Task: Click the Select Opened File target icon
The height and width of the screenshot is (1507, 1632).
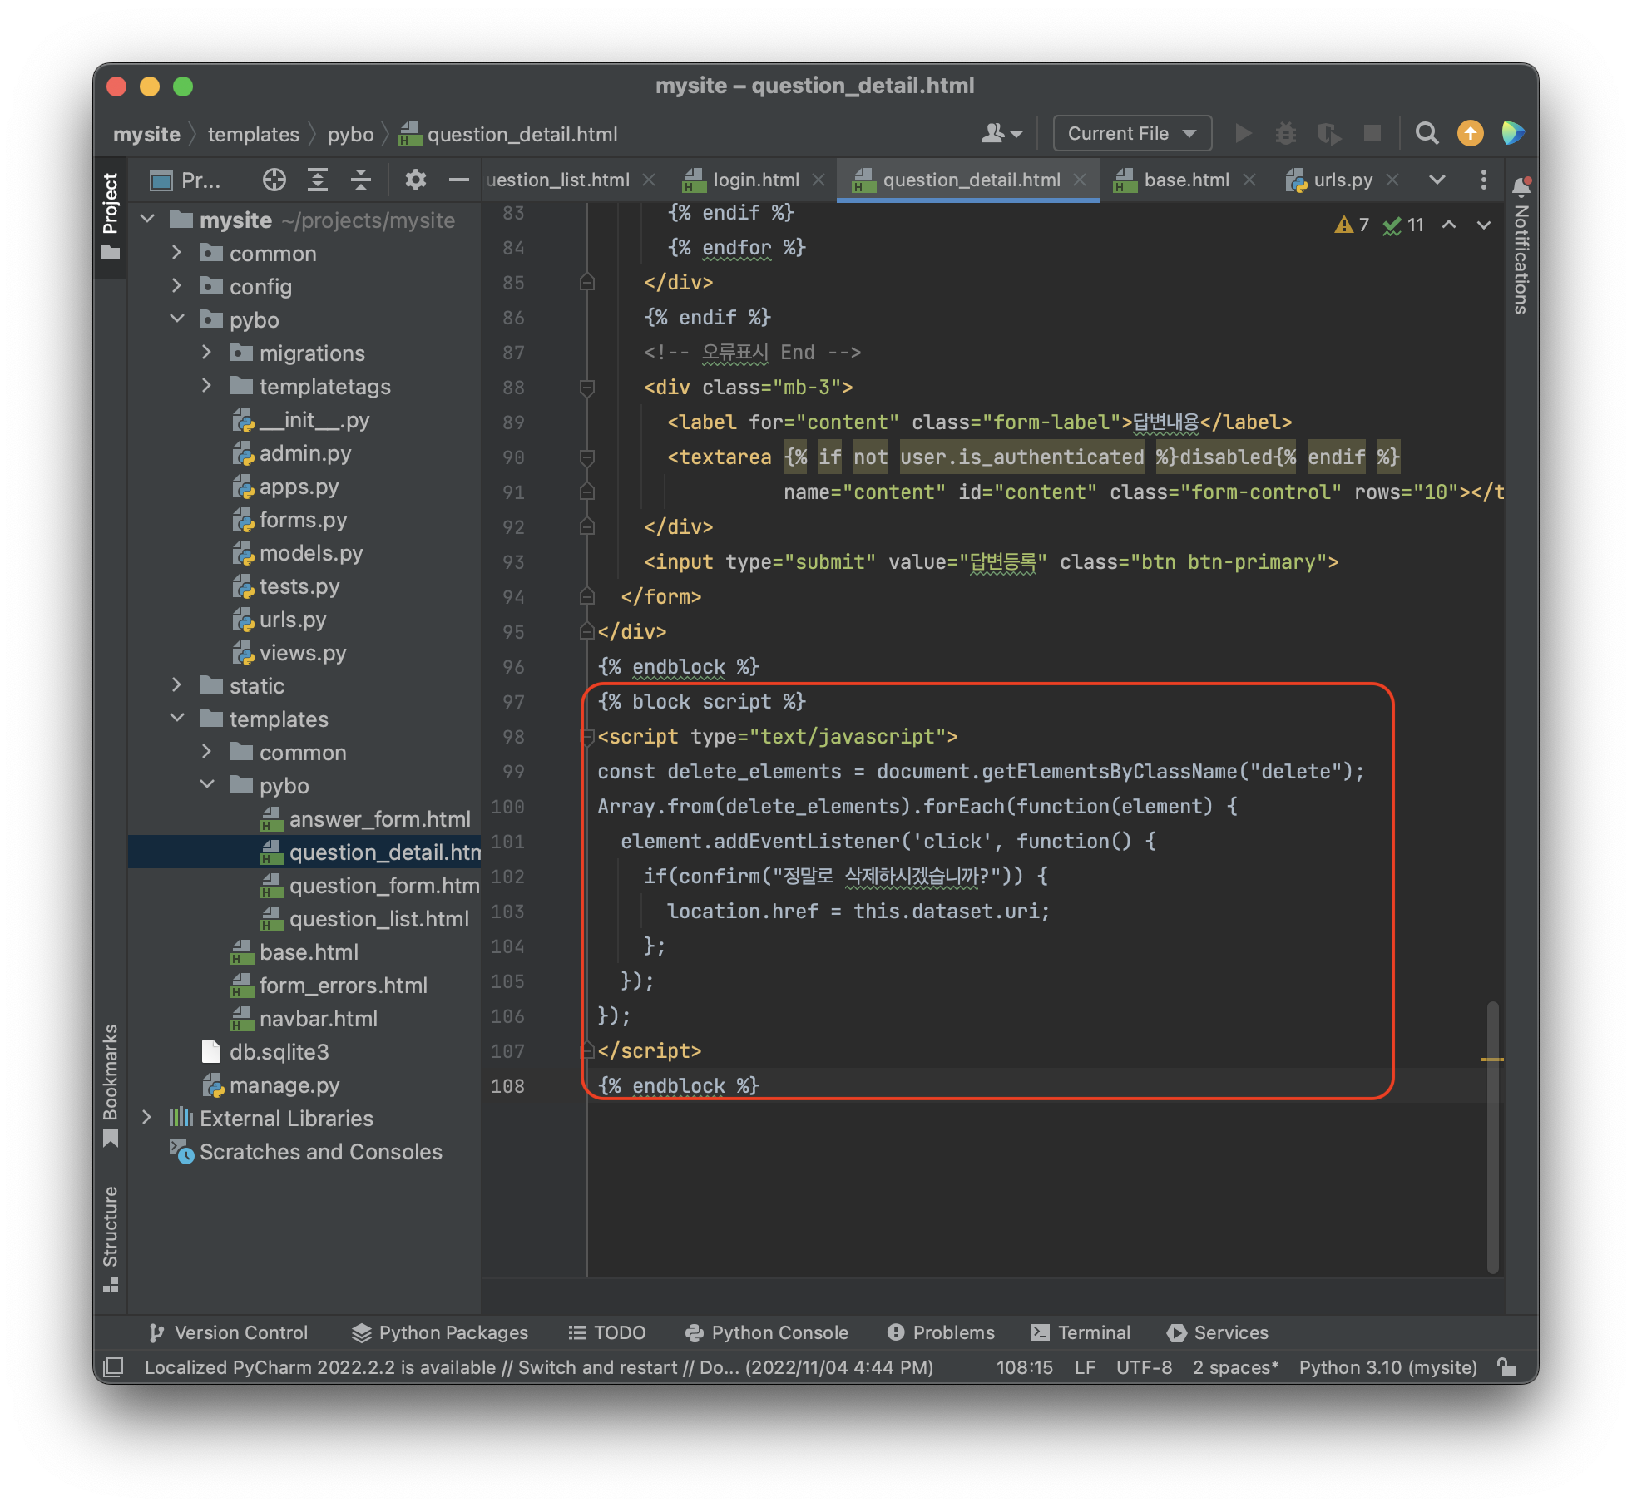Action: tap(274, 180)
